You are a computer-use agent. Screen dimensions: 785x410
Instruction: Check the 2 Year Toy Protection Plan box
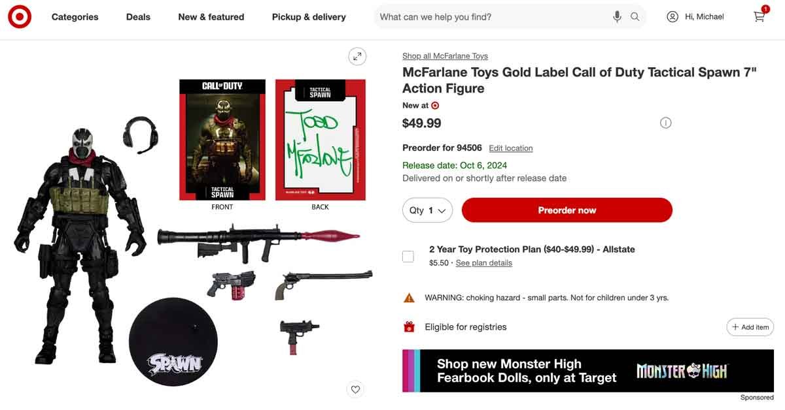(x=408, y=256)
